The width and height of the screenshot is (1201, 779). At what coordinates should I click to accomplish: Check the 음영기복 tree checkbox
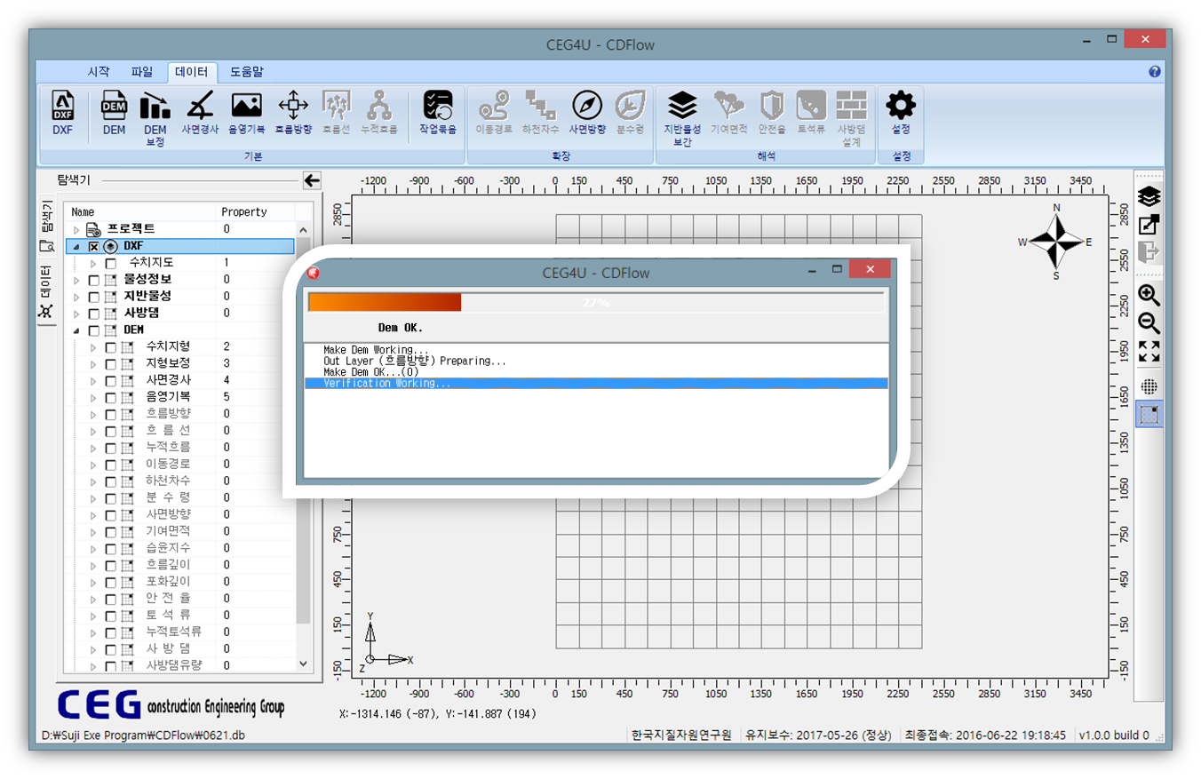click(x=111, y=397)
